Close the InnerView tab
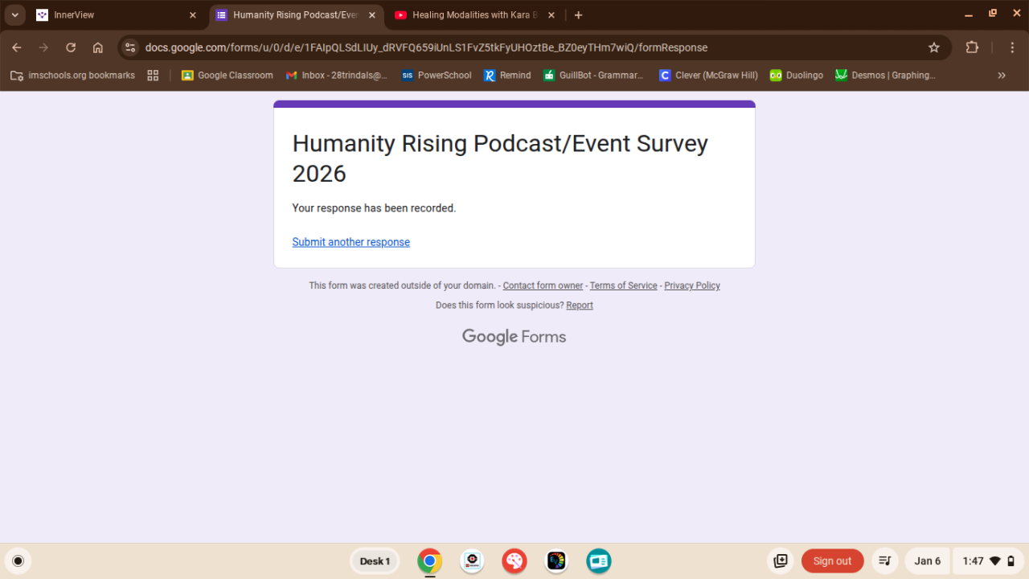This screenshot has height=579, width=1029. point(193,15)
